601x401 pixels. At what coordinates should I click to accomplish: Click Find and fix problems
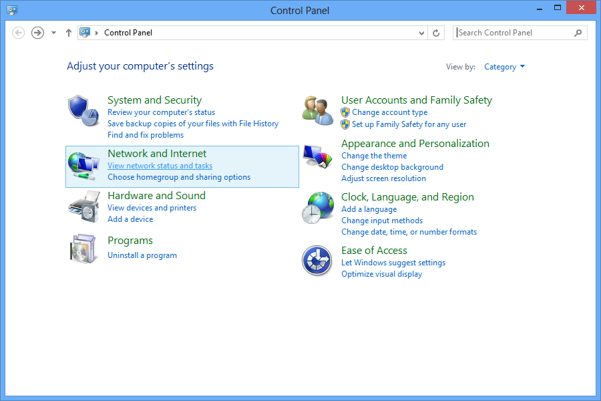(x=146, y=135)
